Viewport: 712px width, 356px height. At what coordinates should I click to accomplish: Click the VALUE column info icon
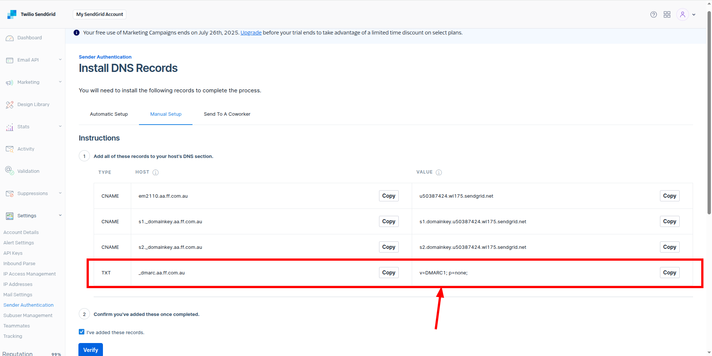point(439,172)
